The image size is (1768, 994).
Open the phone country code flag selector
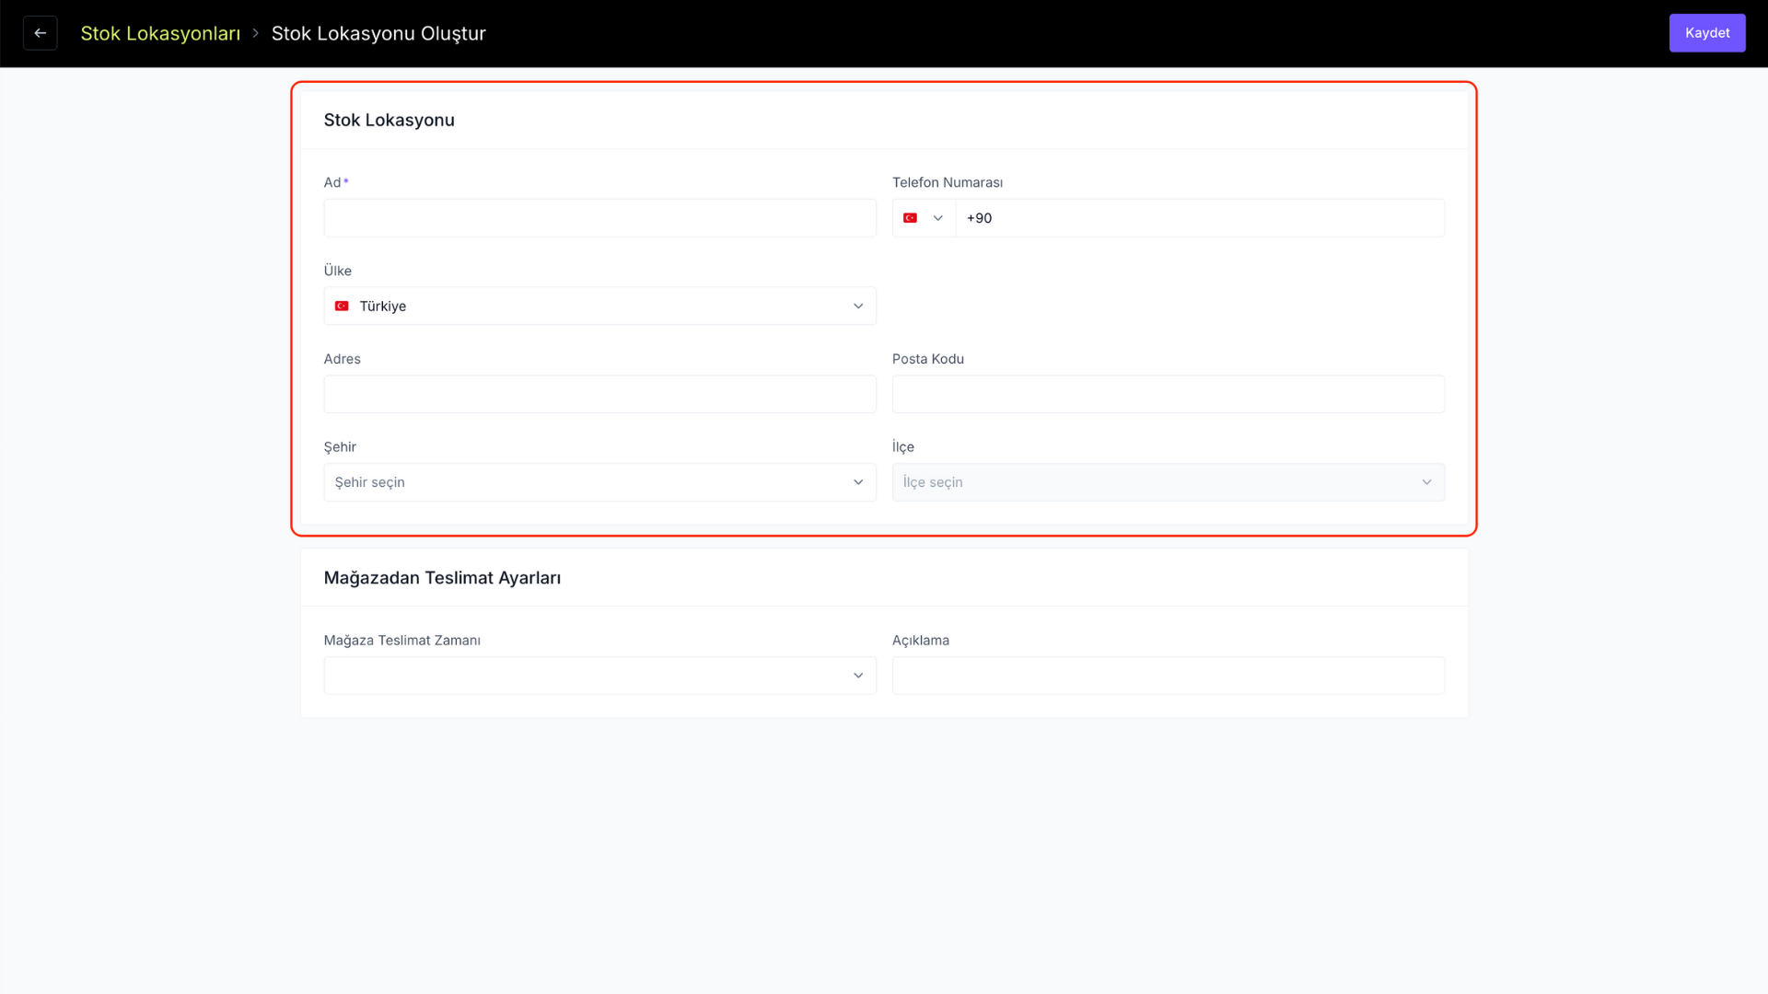(924, 218)
